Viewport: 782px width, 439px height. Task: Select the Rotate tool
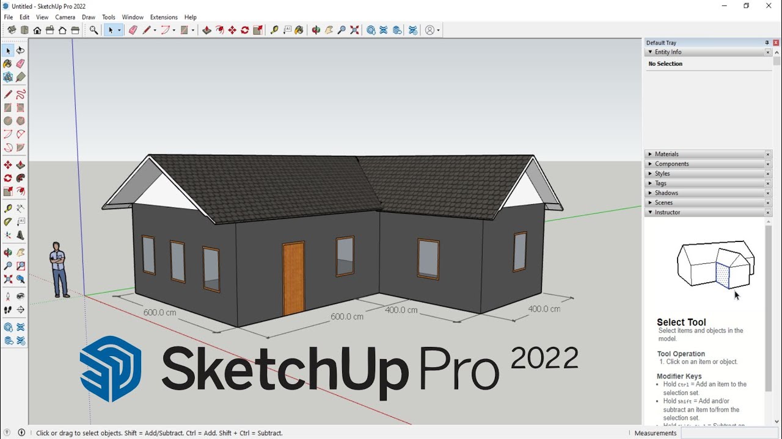click(x=8, y=178)
